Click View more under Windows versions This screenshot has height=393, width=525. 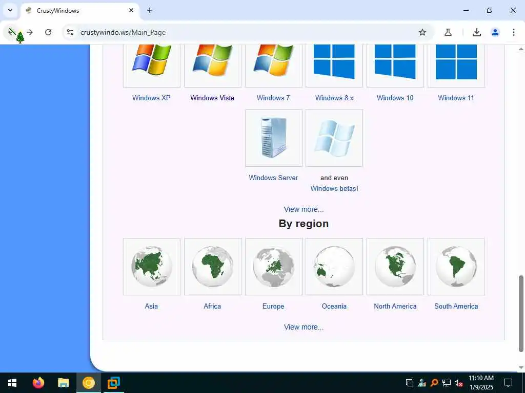click(x=304, y=209)
